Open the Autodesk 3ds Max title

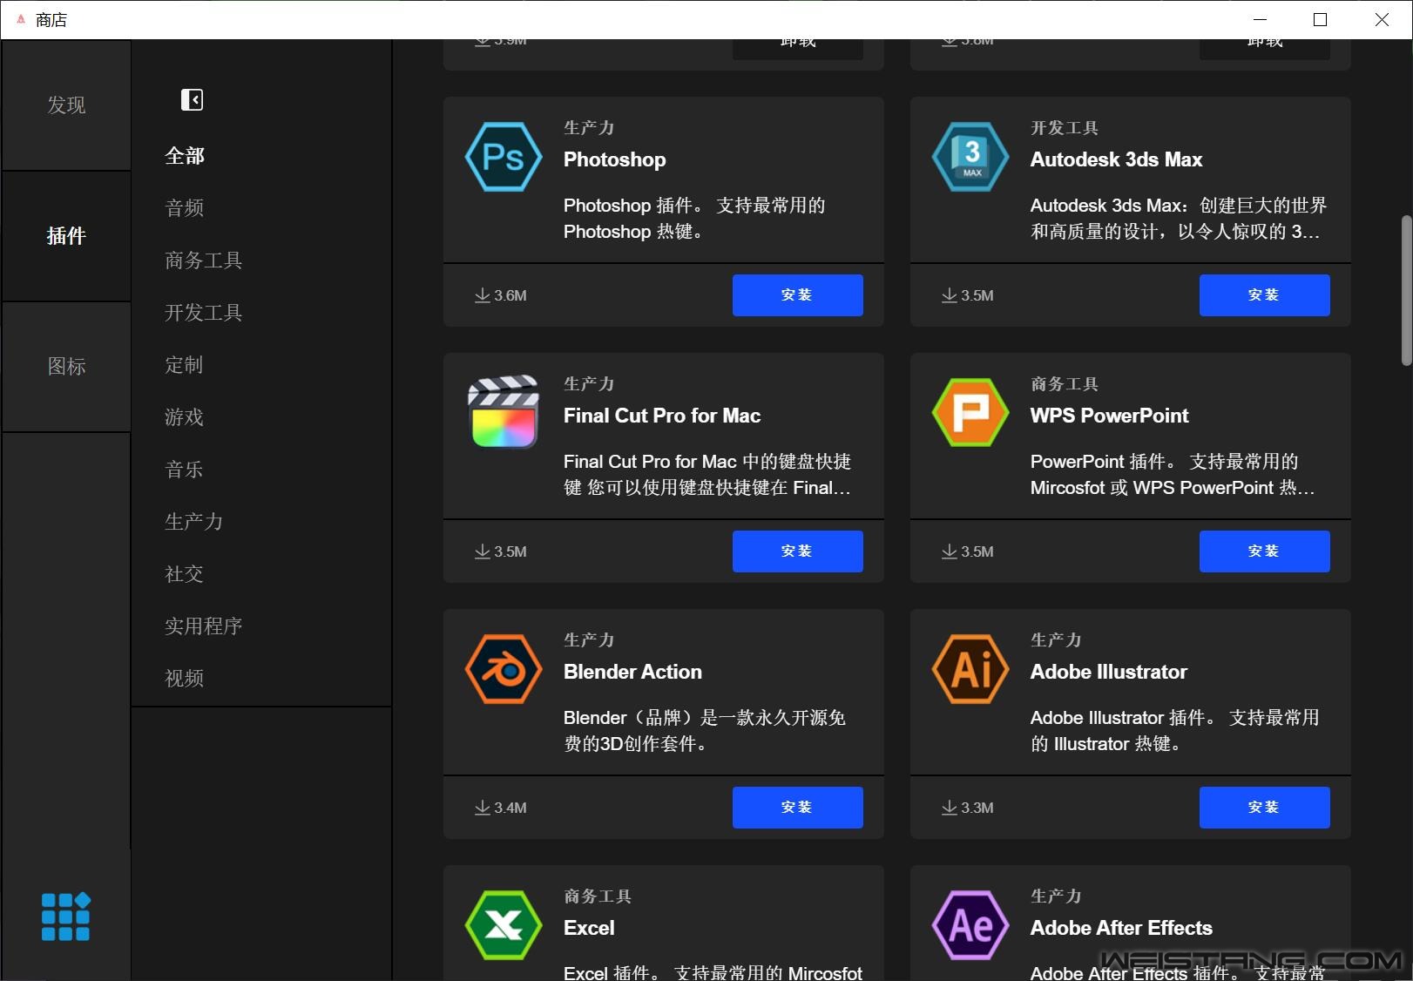(1116, 159)
